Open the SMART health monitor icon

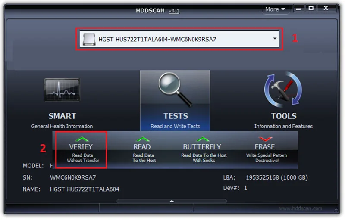coord(62,90)
